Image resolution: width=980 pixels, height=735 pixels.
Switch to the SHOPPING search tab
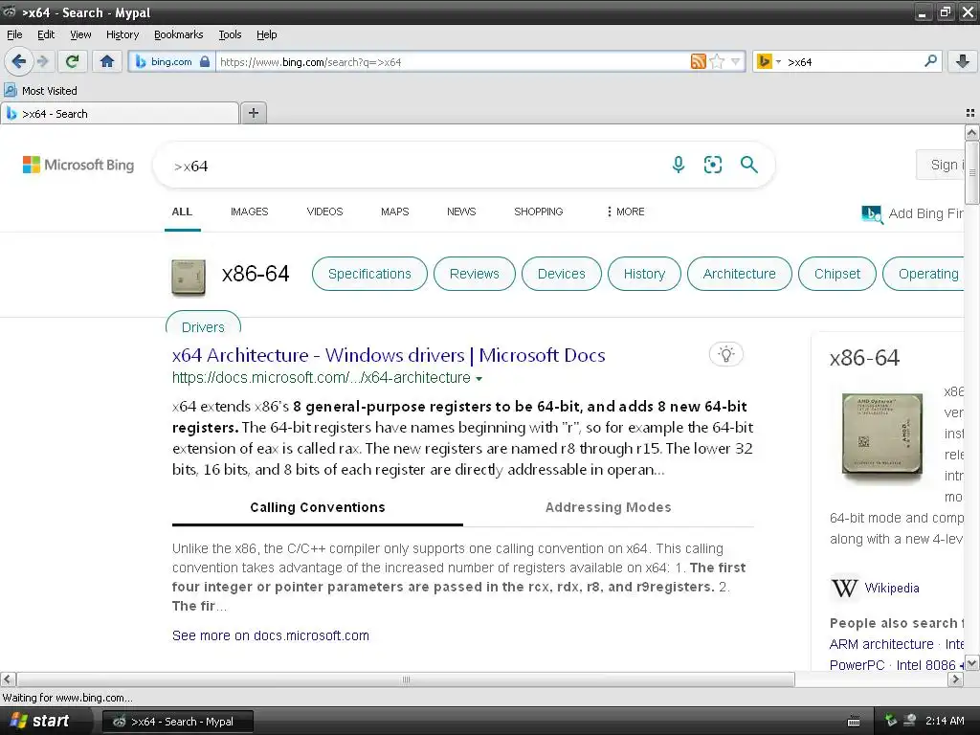(x=538, y=212)
